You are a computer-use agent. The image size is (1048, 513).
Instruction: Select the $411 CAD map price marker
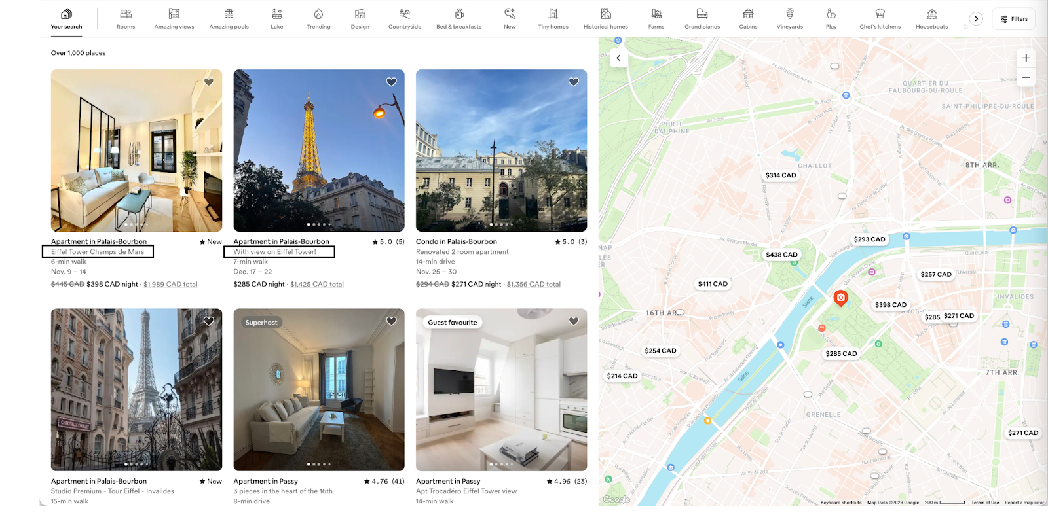coord(713,284)
